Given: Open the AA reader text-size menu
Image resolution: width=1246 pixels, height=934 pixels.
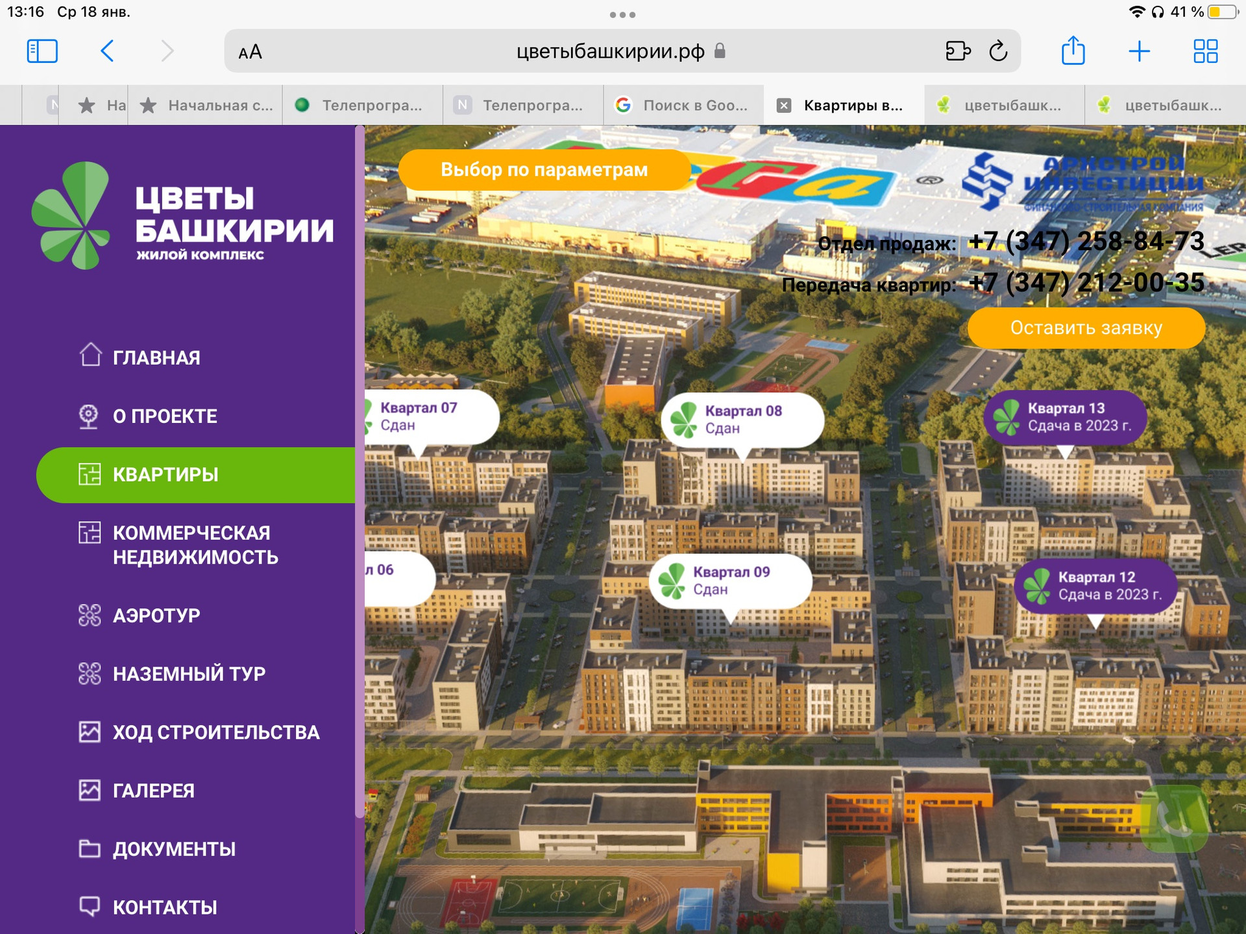Looking at the screenshot, I should pos(250,52).
